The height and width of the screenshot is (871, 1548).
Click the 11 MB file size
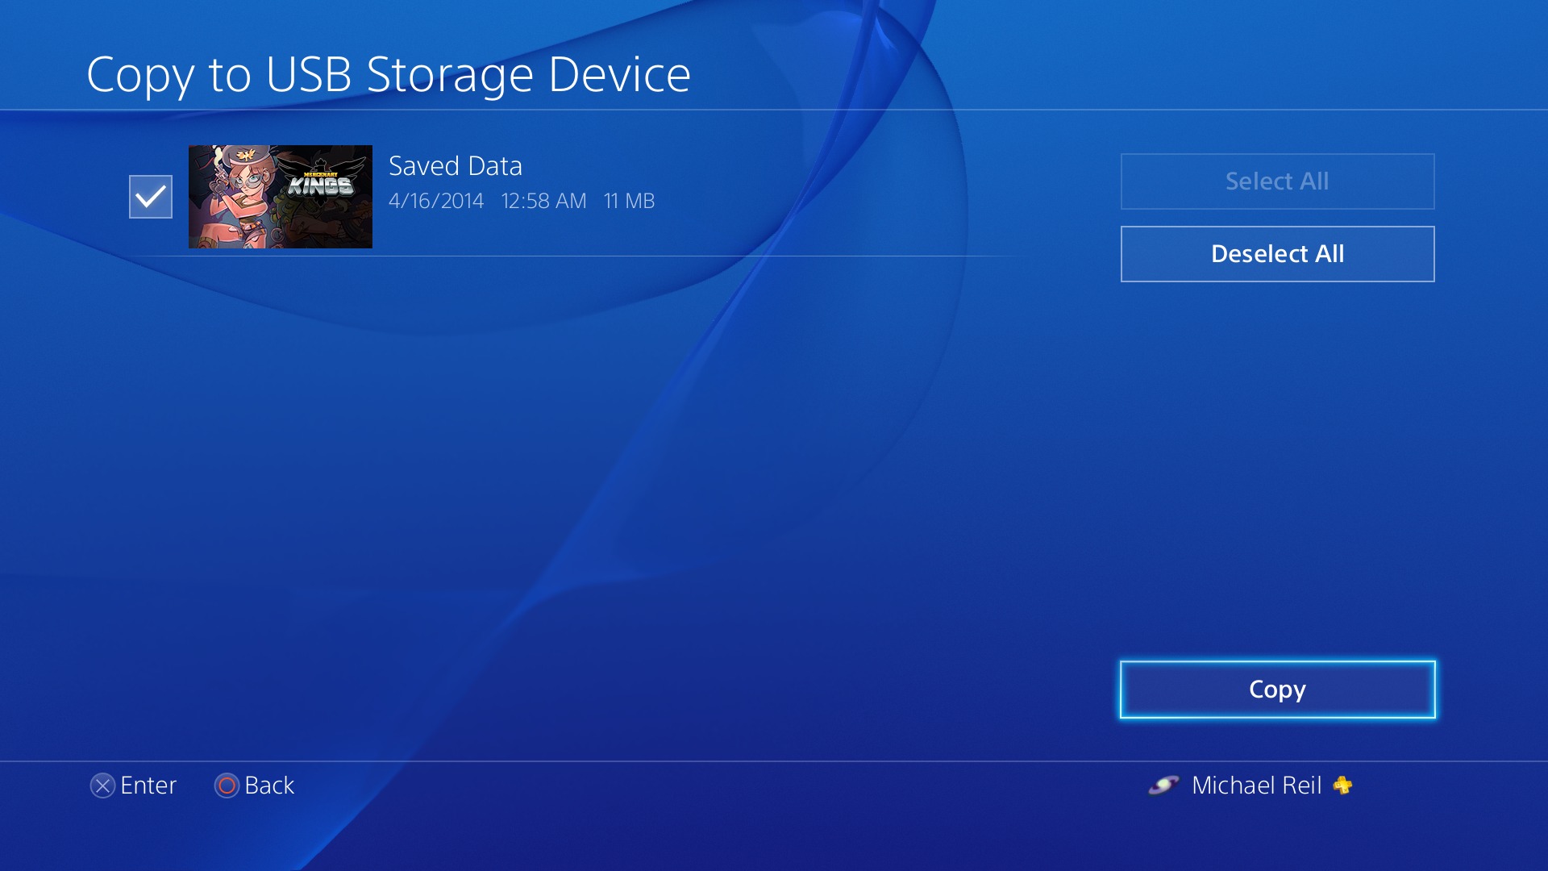tap(629, 201)
